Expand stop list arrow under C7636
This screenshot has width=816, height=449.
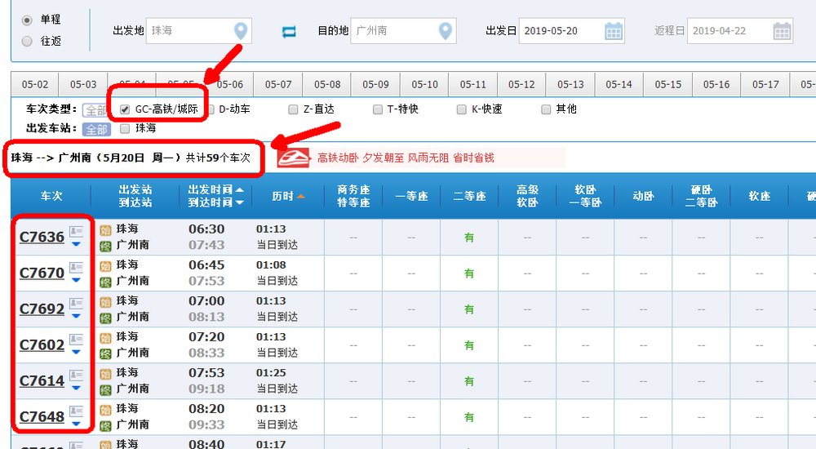pos(77,244)
